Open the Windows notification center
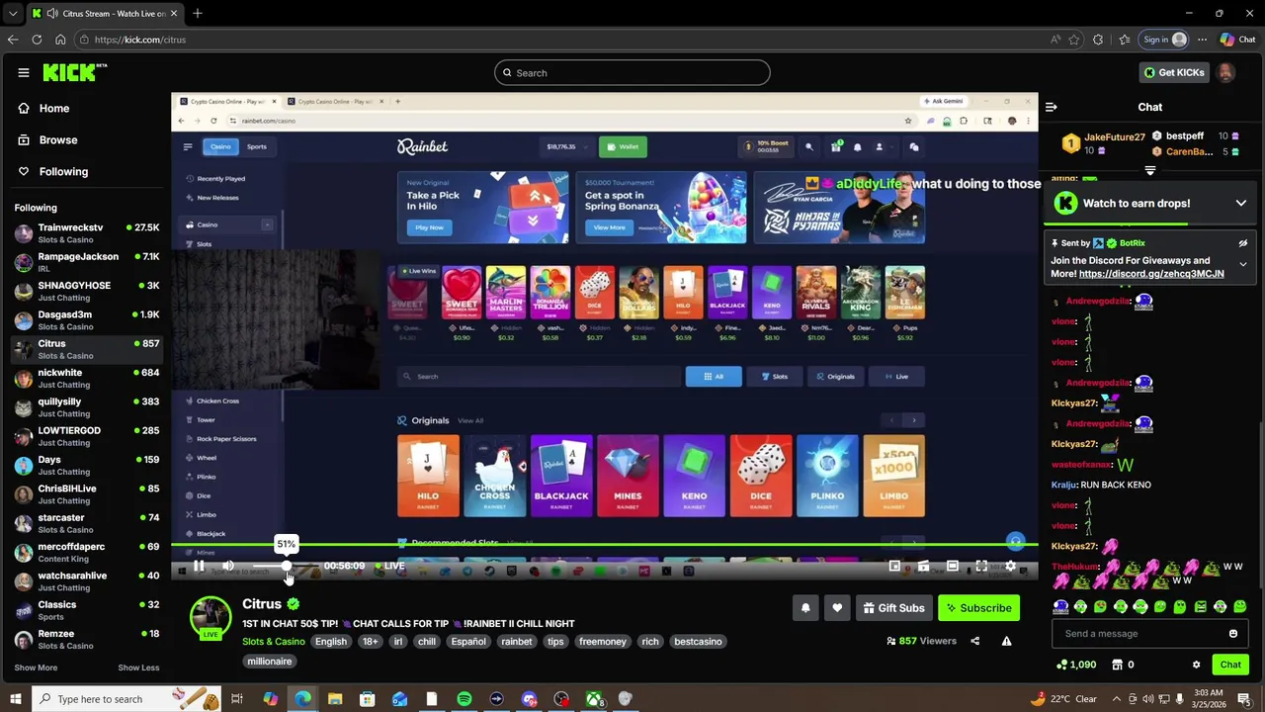Viewport: 1265px width, 712px height. click(x=1244, y=699)
